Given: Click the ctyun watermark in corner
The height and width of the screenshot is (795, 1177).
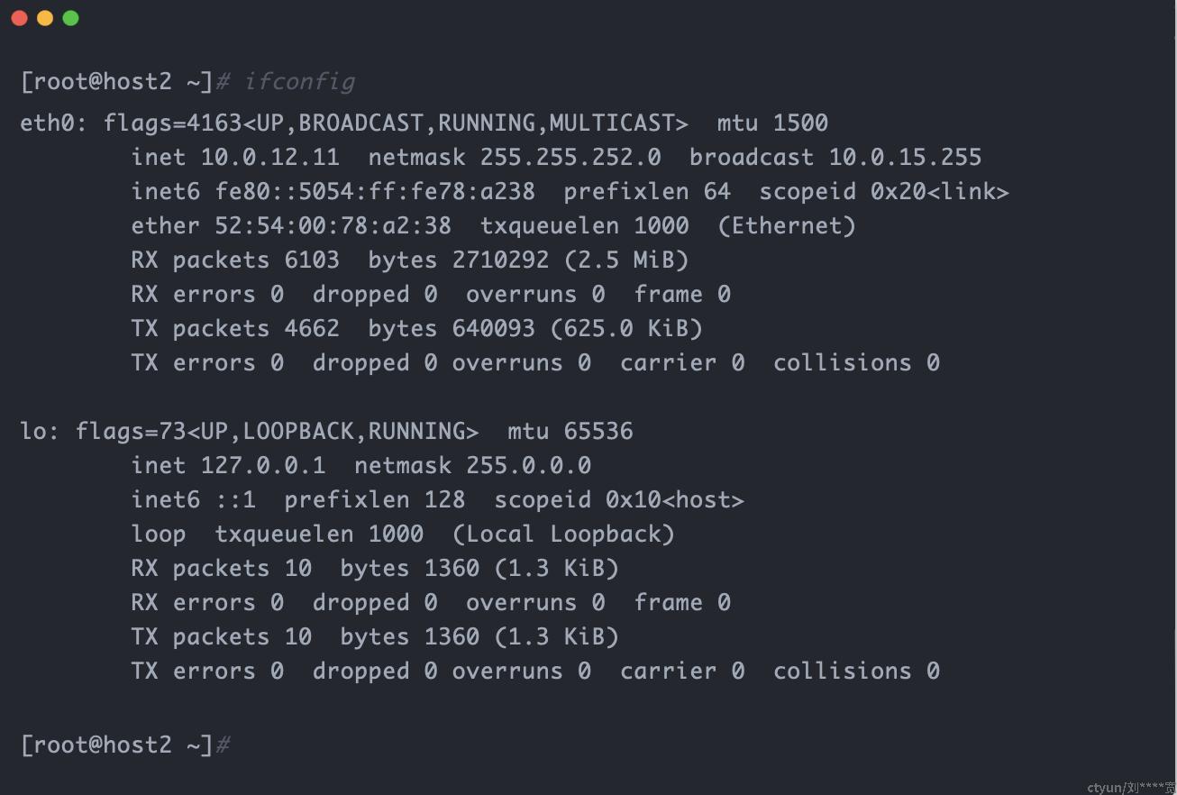Looking at the screenshot, I should [1131, 787].
